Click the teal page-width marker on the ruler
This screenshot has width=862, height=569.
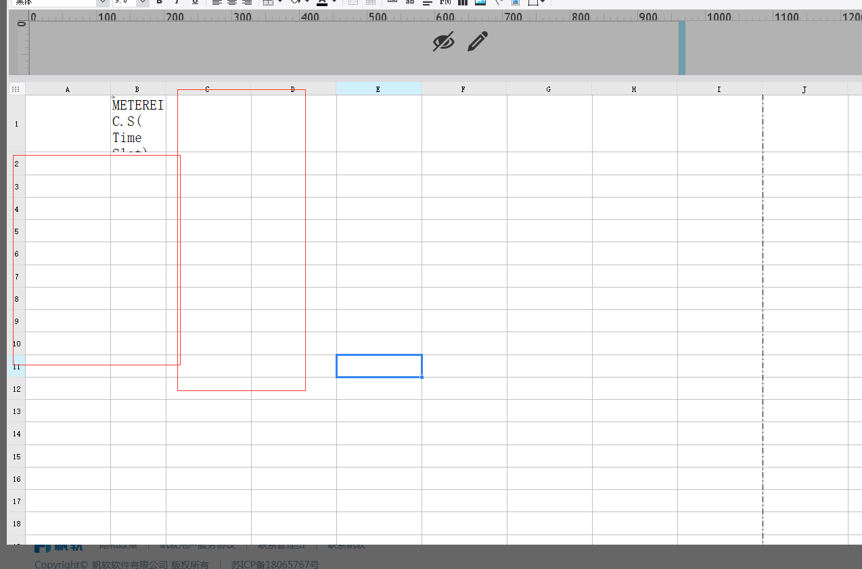[682, 47]
